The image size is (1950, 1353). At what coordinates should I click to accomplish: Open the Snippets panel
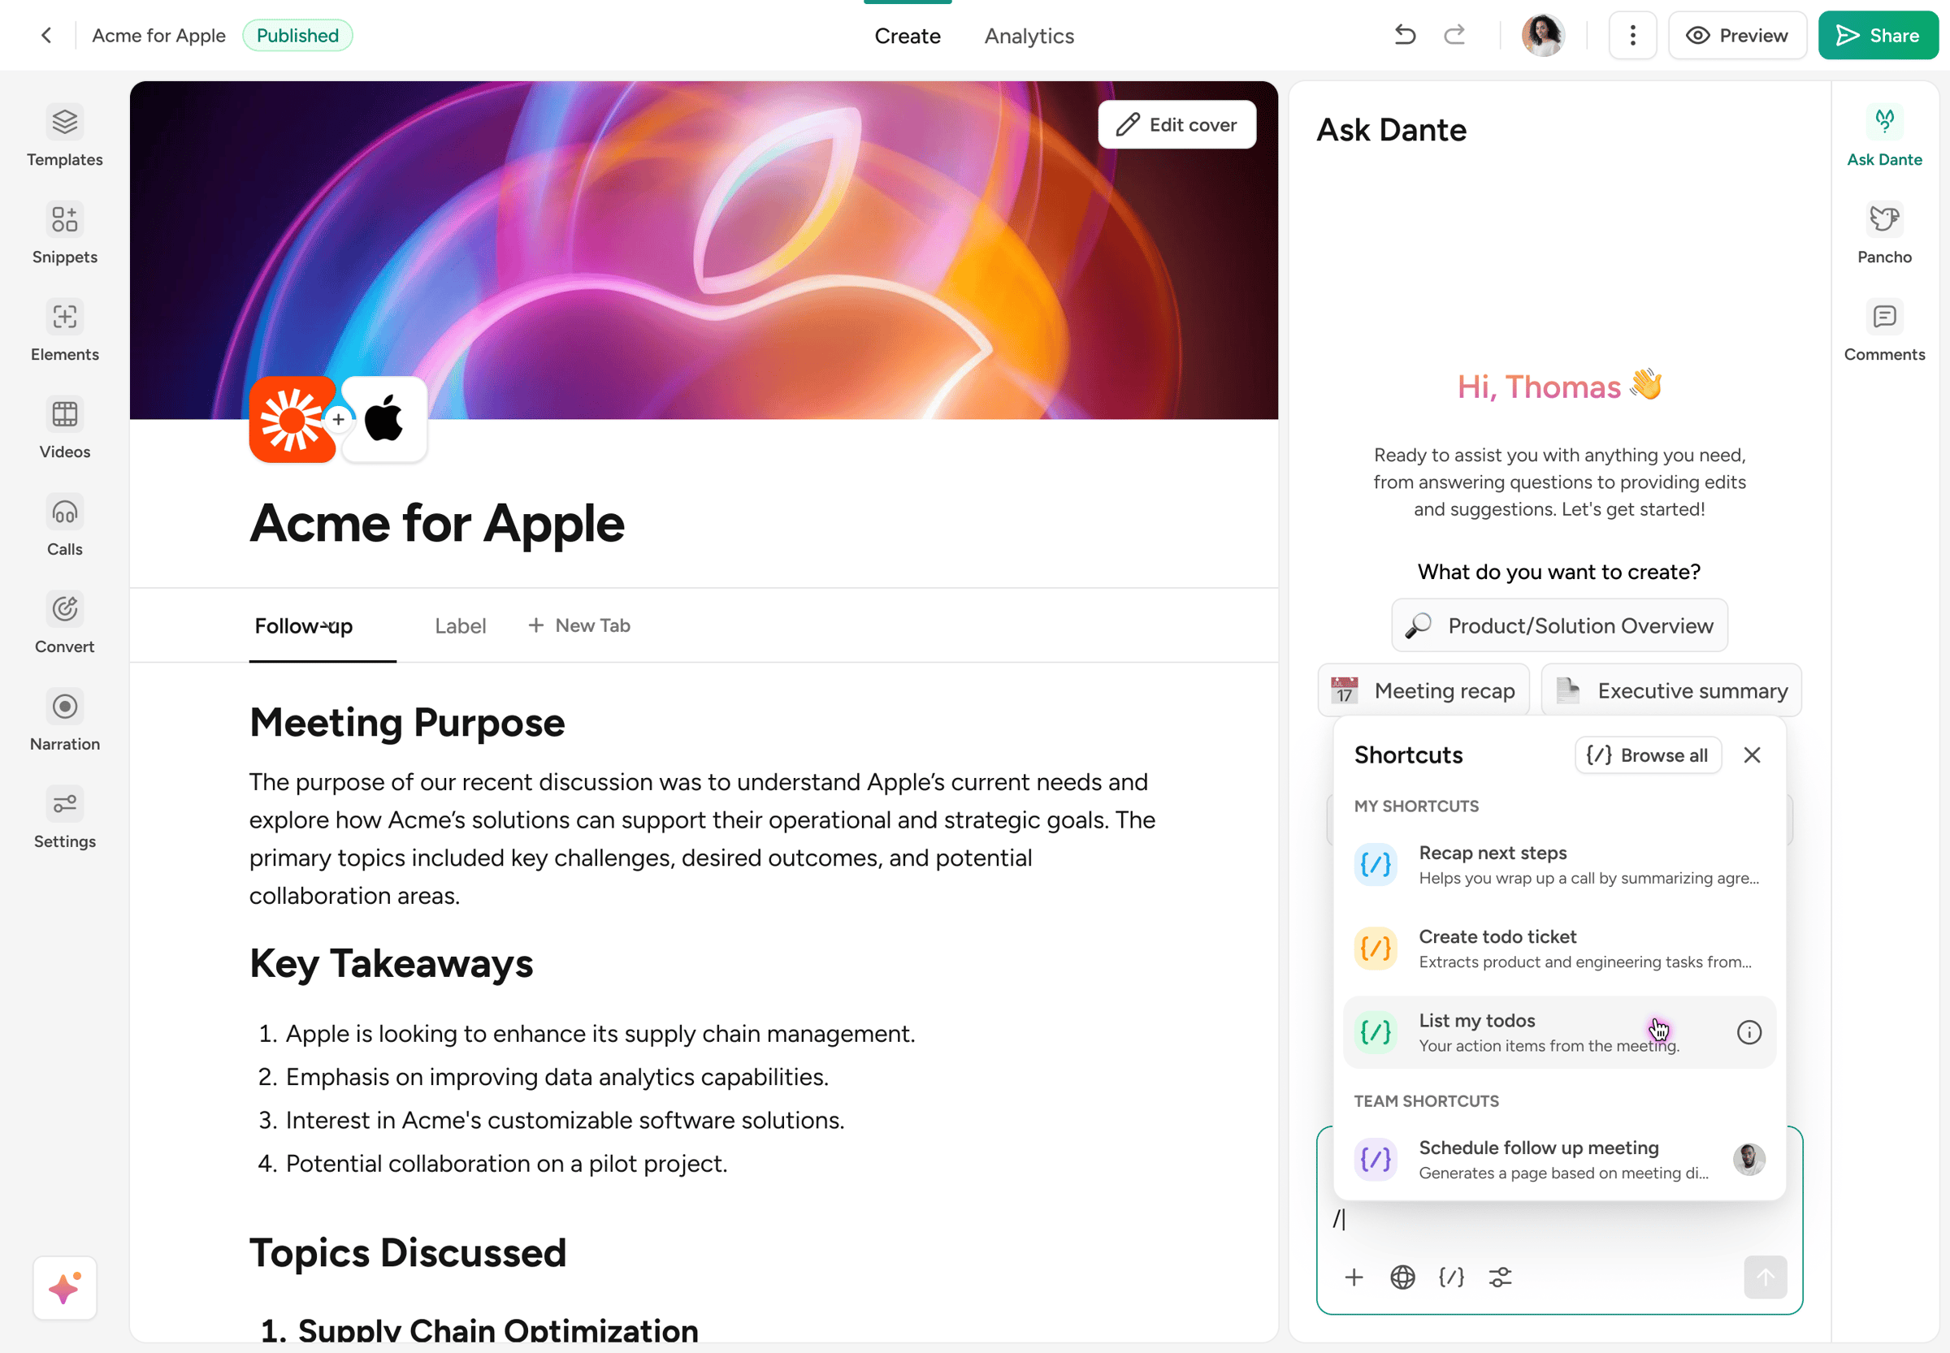64,233
